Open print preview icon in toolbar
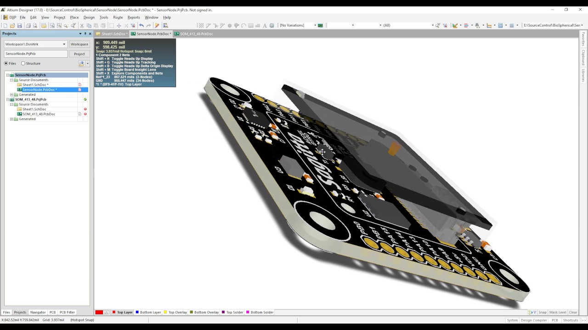The width and height of the screenshot is (588, 330). [x=35, y=25]
